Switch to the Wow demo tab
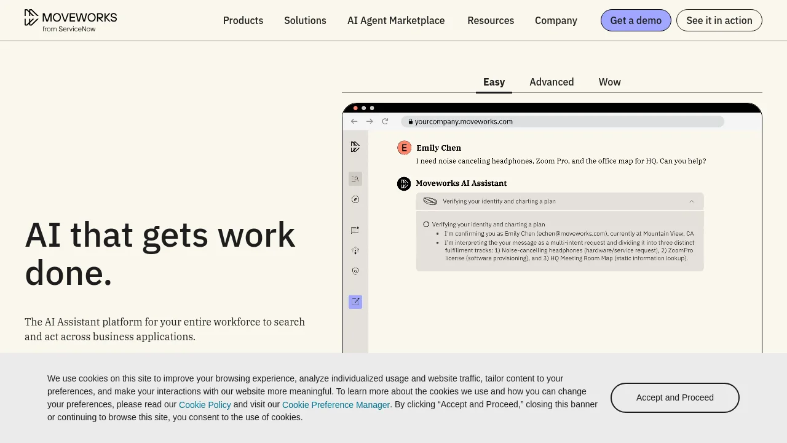787x443 pixels. point(610,82)
